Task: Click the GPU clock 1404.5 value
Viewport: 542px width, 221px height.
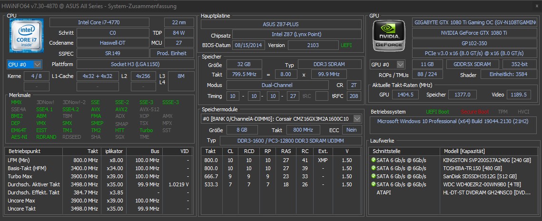Action: 406,95
